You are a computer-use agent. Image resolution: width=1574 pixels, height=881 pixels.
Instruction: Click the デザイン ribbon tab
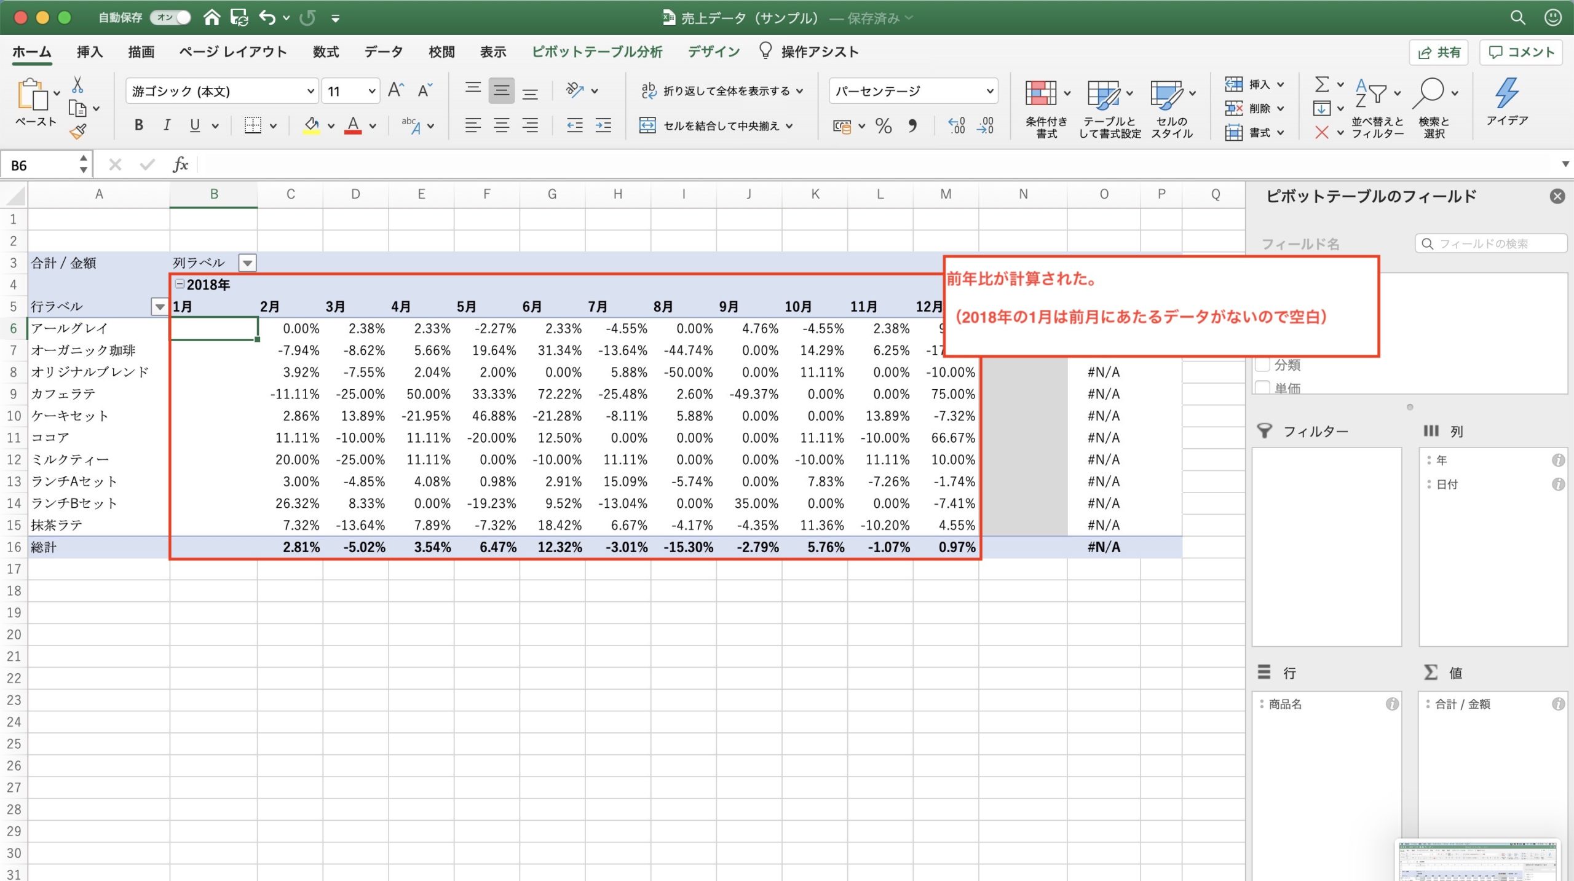[x=713, y=51]
